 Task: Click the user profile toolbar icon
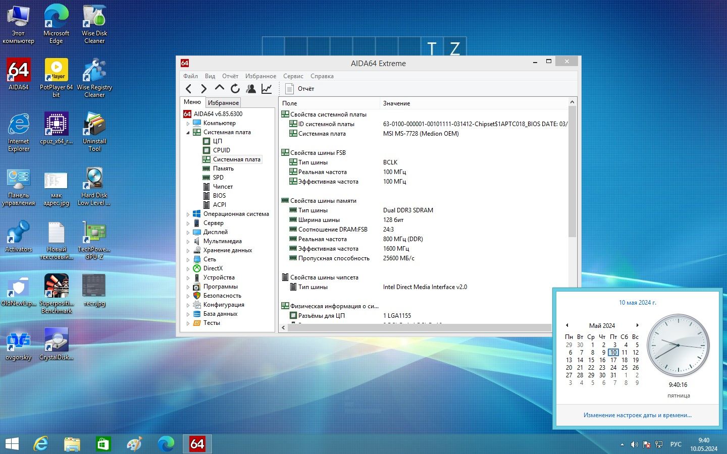250,89
